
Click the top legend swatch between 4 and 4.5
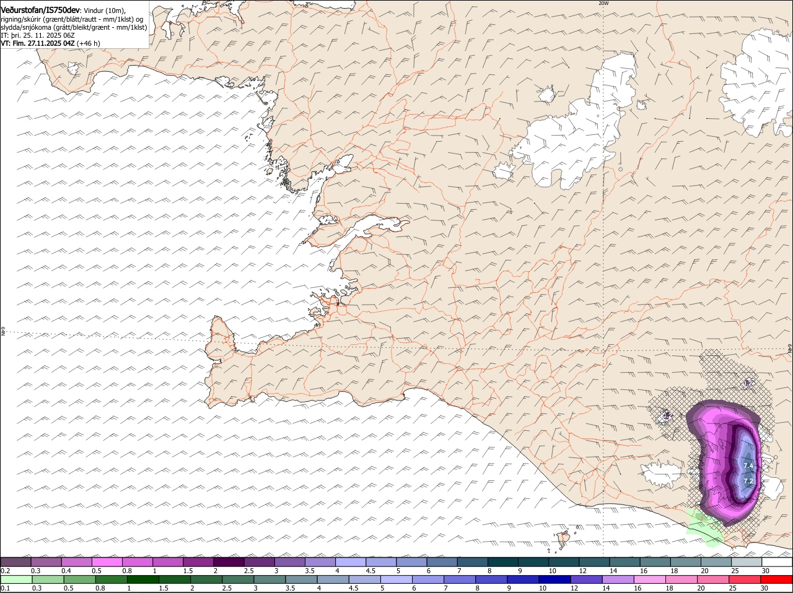[351, 561]
